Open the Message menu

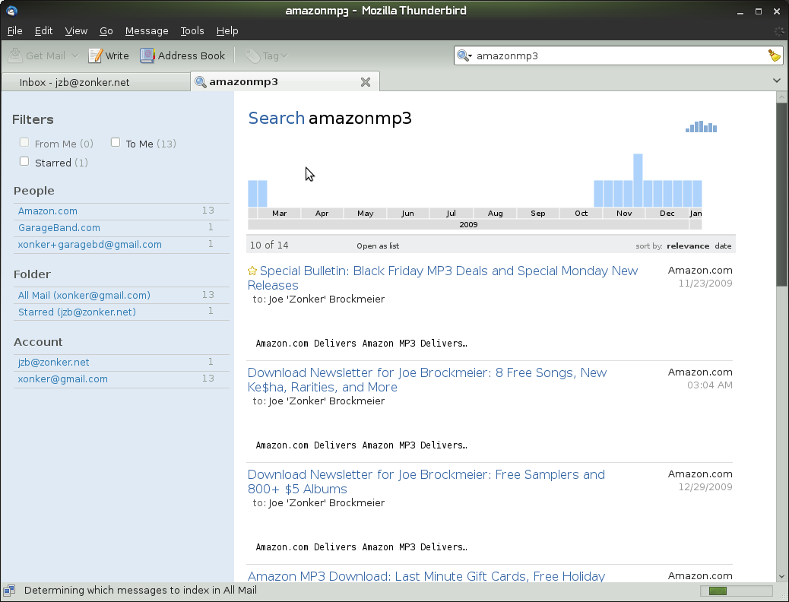click(x=147, y=31)
